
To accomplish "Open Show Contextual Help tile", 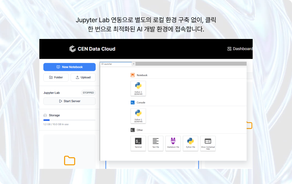I will pyautogui.click(x=208, y=143).
